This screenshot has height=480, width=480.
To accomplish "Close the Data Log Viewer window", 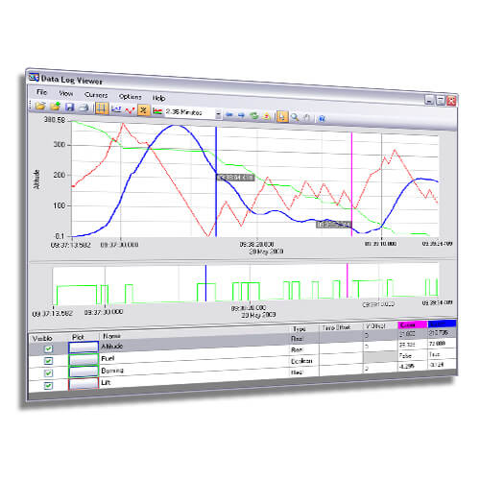I will tap(451, 101).
